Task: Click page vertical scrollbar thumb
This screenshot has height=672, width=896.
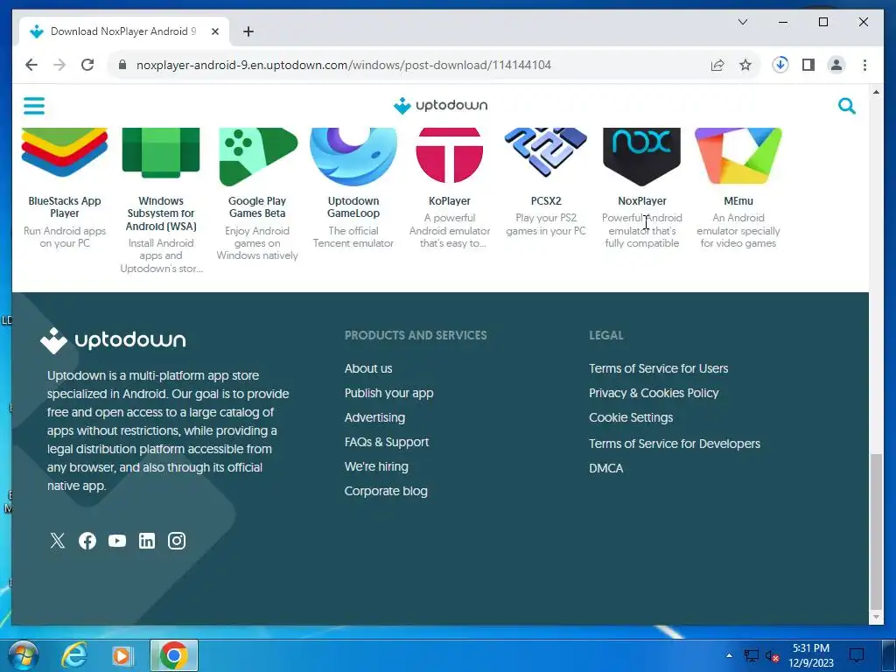Action: click(x=875, y=531)
